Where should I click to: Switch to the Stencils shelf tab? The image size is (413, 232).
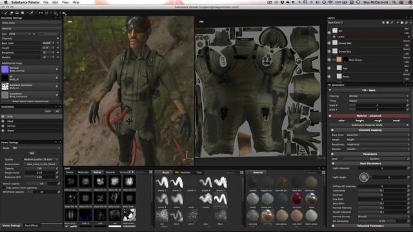click(110, 172)
